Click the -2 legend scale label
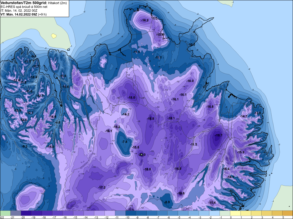Viewport: 293px width, 219px height. [x=211, y=218]
